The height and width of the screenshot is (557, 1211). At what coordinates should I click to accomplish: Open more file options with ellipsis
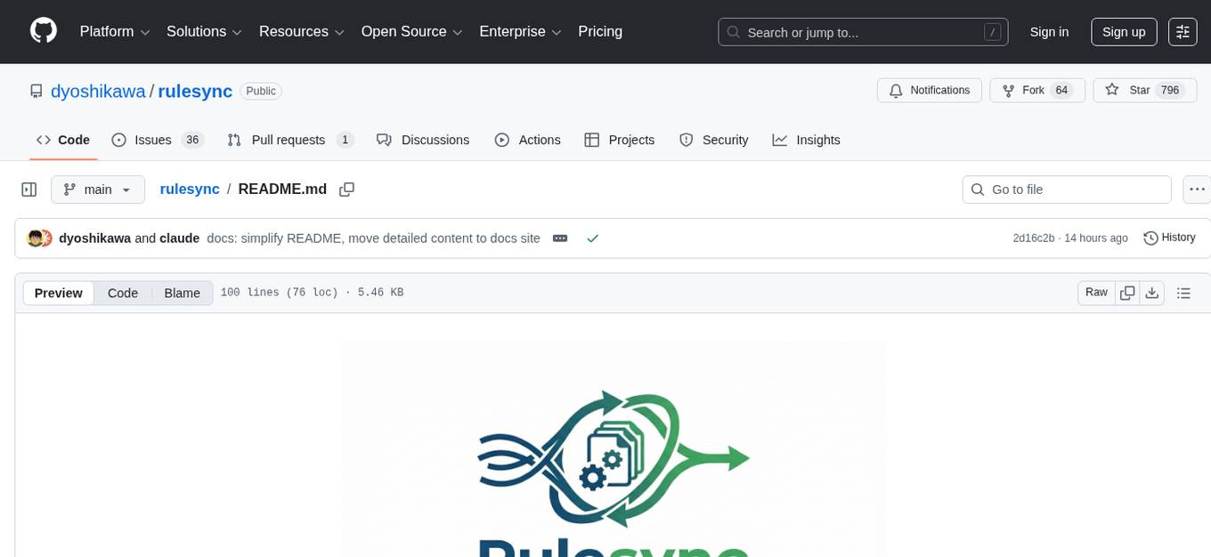[x=1197, y=189]
